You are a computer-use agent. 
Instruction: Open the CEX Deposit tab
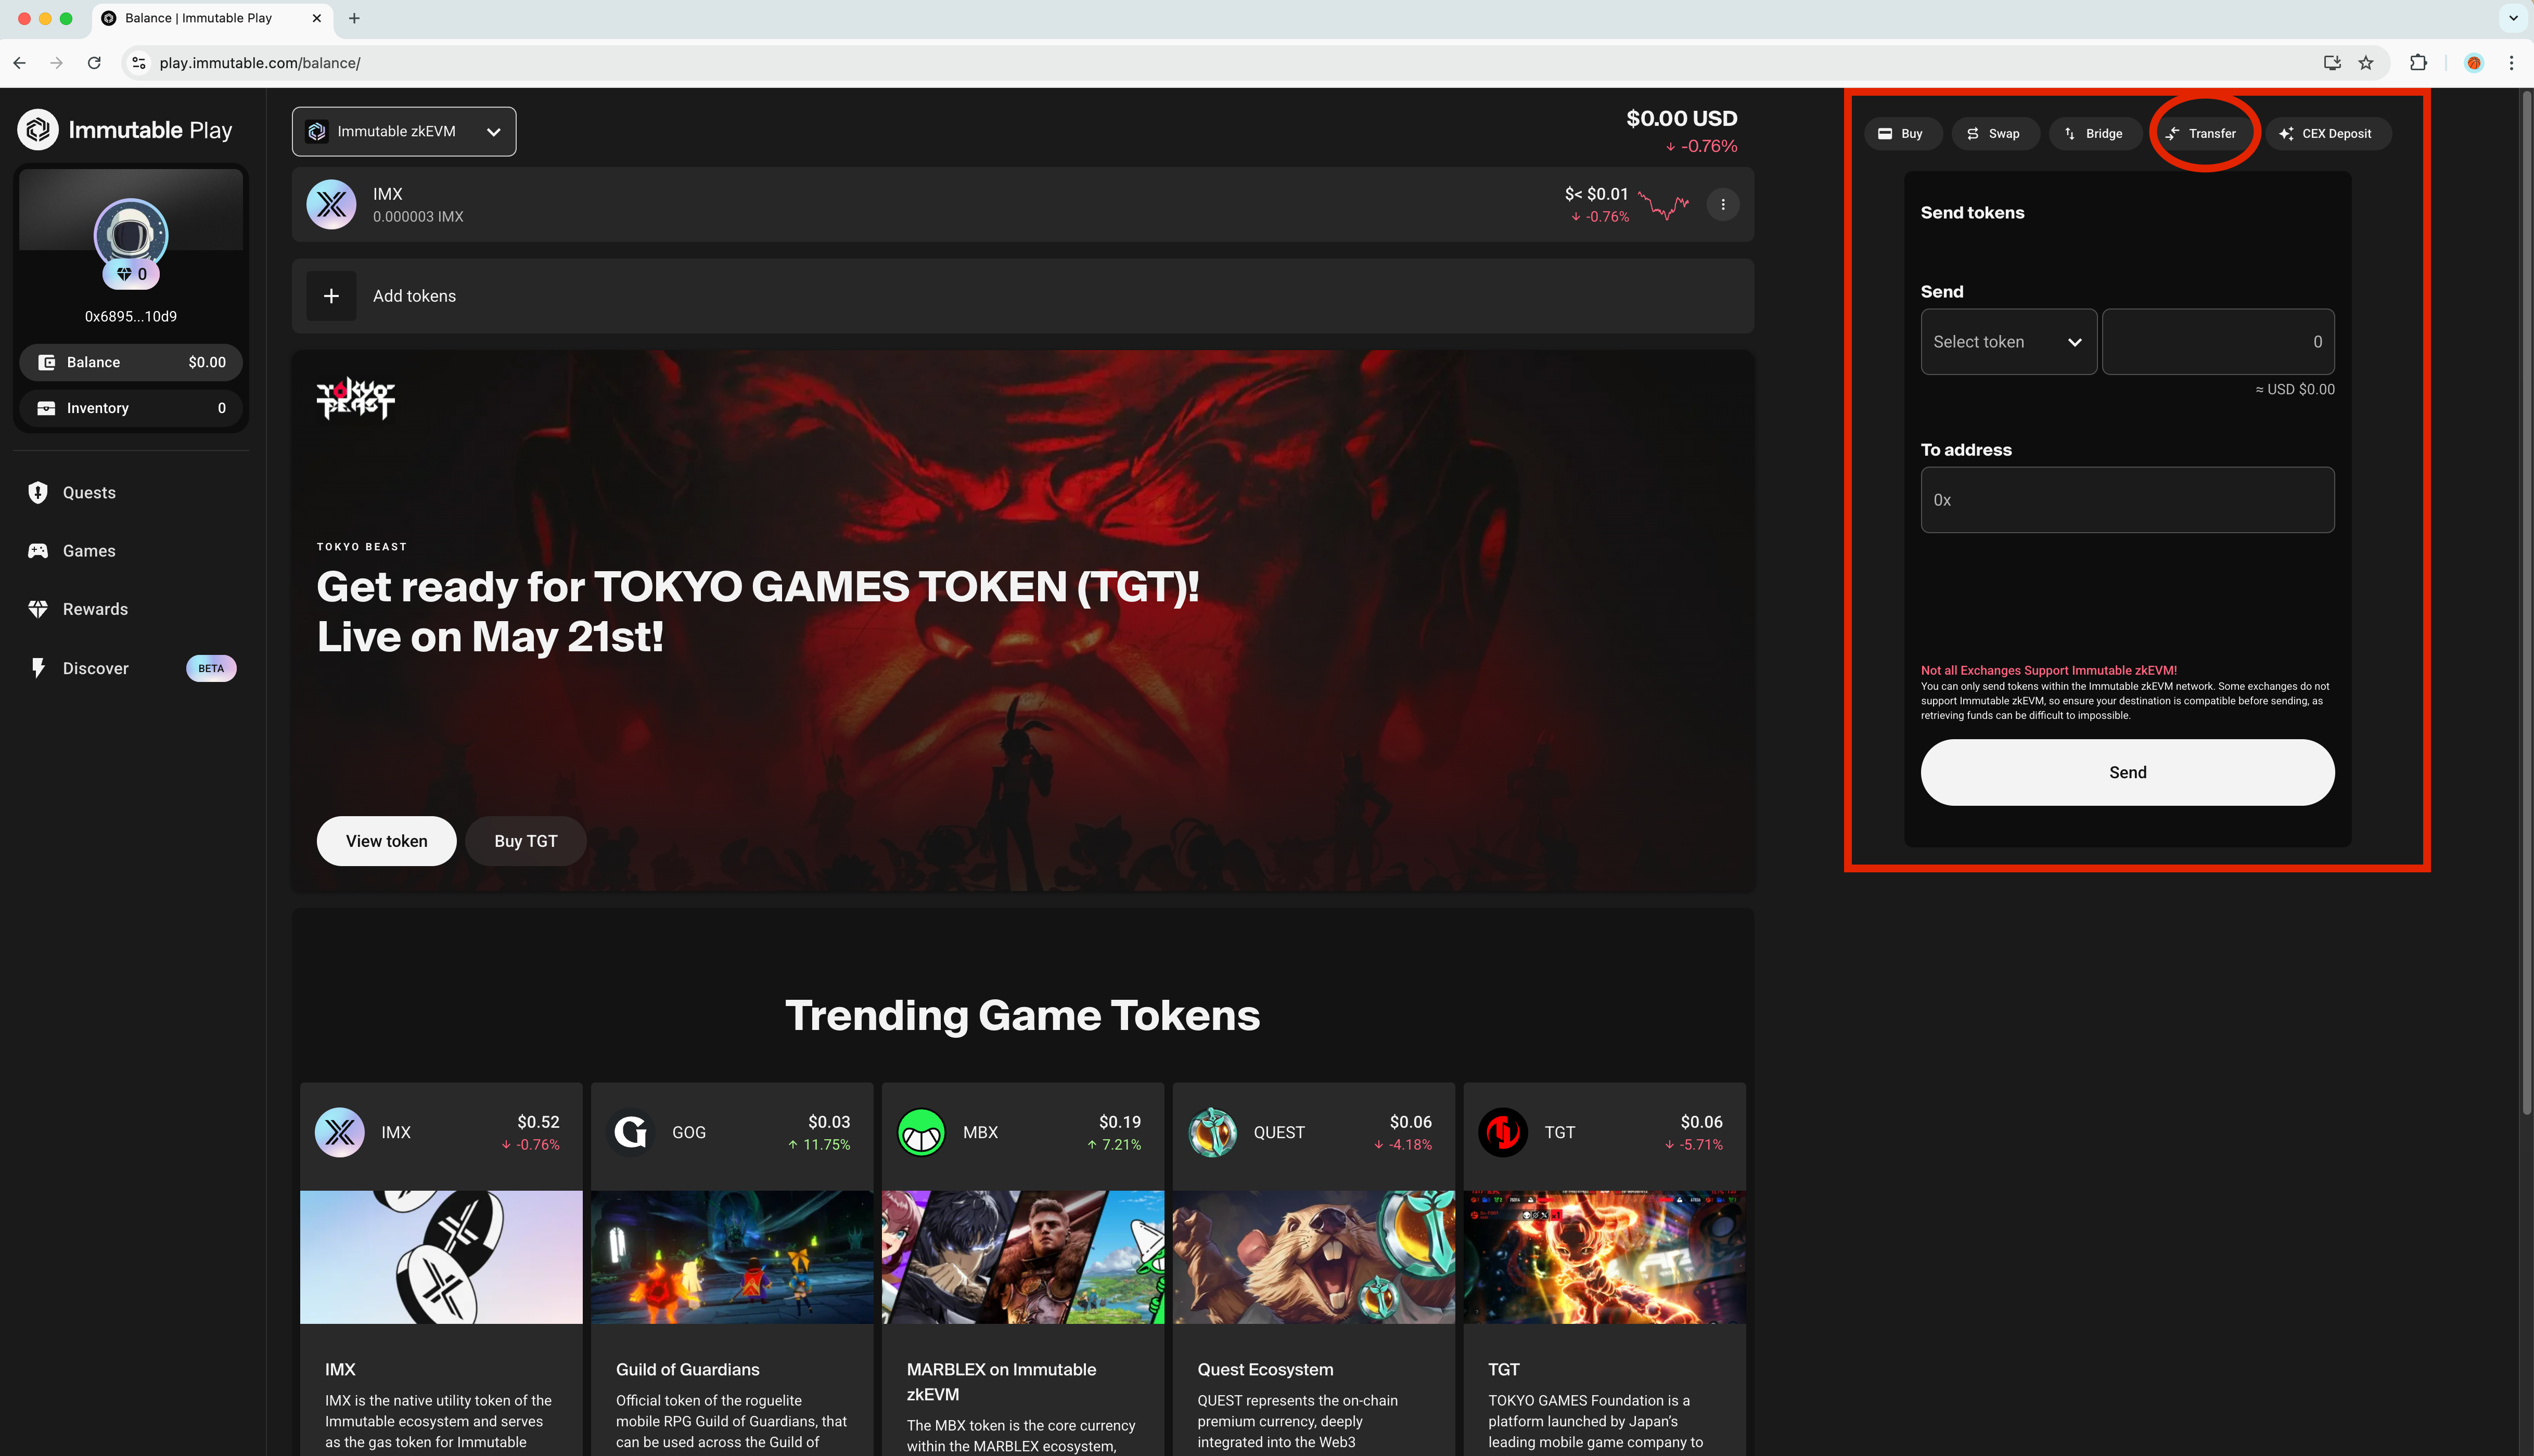[2327, 133]
